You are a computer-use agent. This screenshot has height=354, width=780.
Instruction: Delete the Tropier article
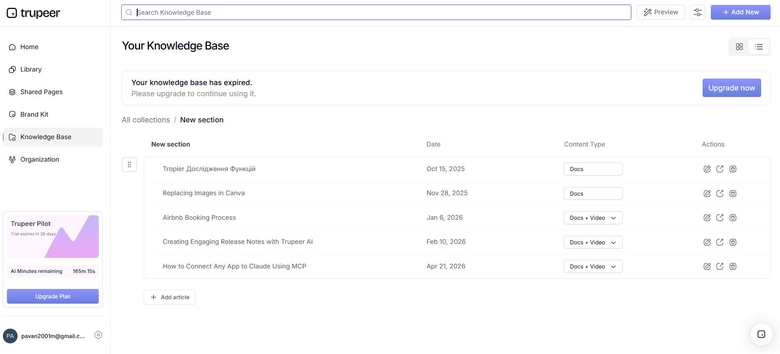(733, 169)
